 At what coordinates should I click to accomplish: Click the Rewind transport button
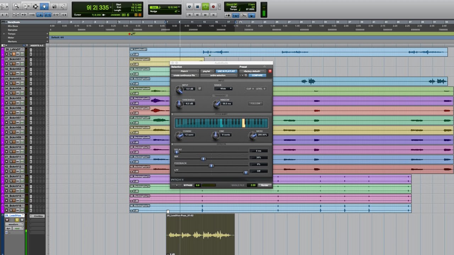pos(198,15)
